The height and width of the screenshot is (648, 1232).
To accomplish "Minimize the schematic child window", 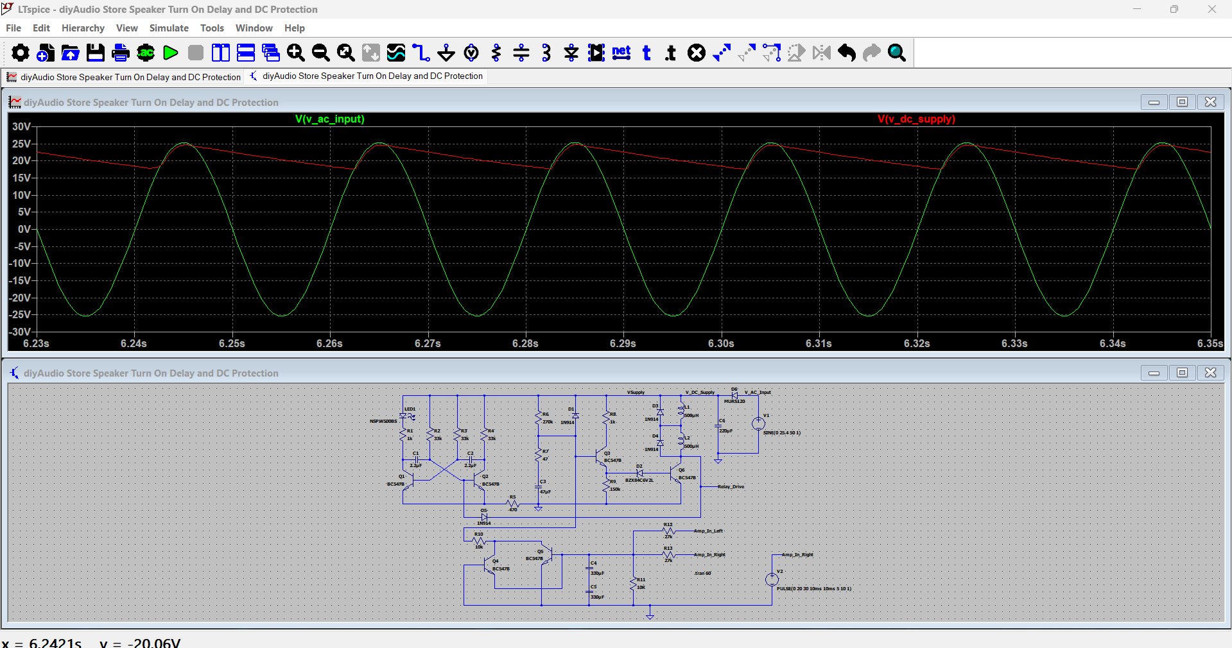I will [1154, 373].
